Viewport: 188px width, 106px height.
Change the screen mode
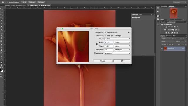[x=1, y=77]
